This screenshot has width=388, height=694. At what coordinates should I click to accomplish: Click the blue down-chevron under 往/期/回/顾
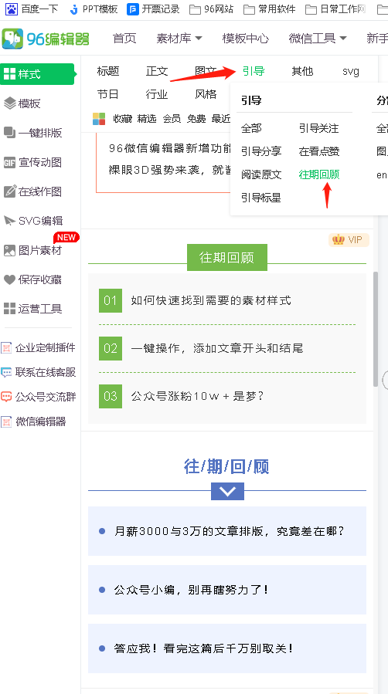(227, 491)
